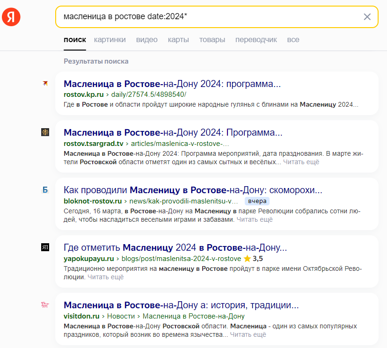Go to the переводчик tab

256,40
